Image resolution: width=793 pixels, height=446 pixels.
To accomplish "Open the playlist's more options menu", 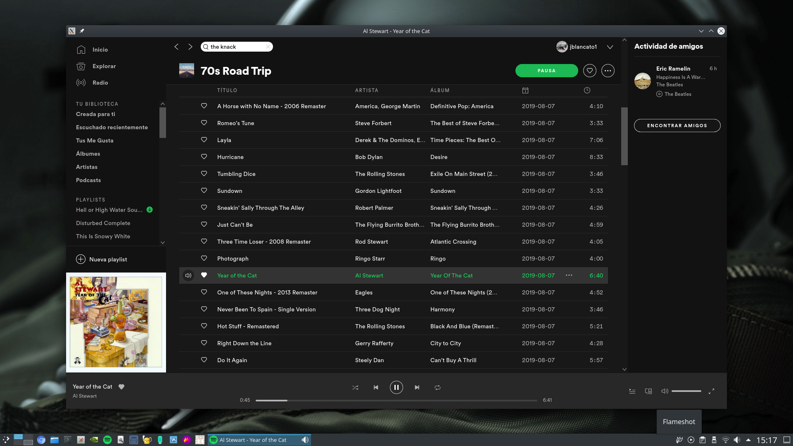I will point(608,71).
